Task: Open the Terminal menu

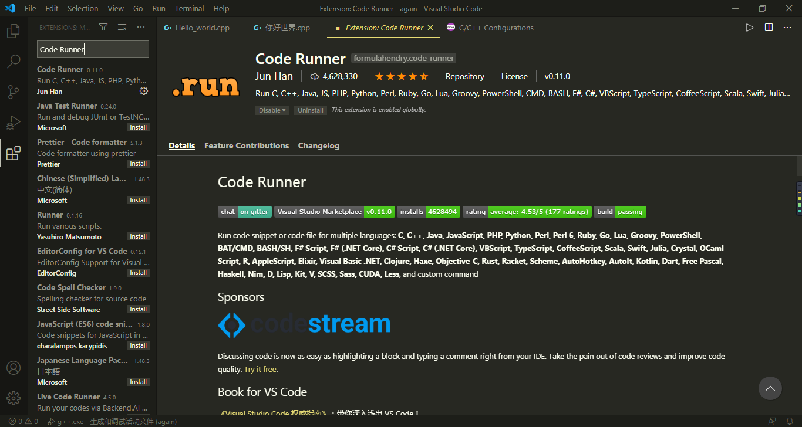Action: [x=189, y=9]
